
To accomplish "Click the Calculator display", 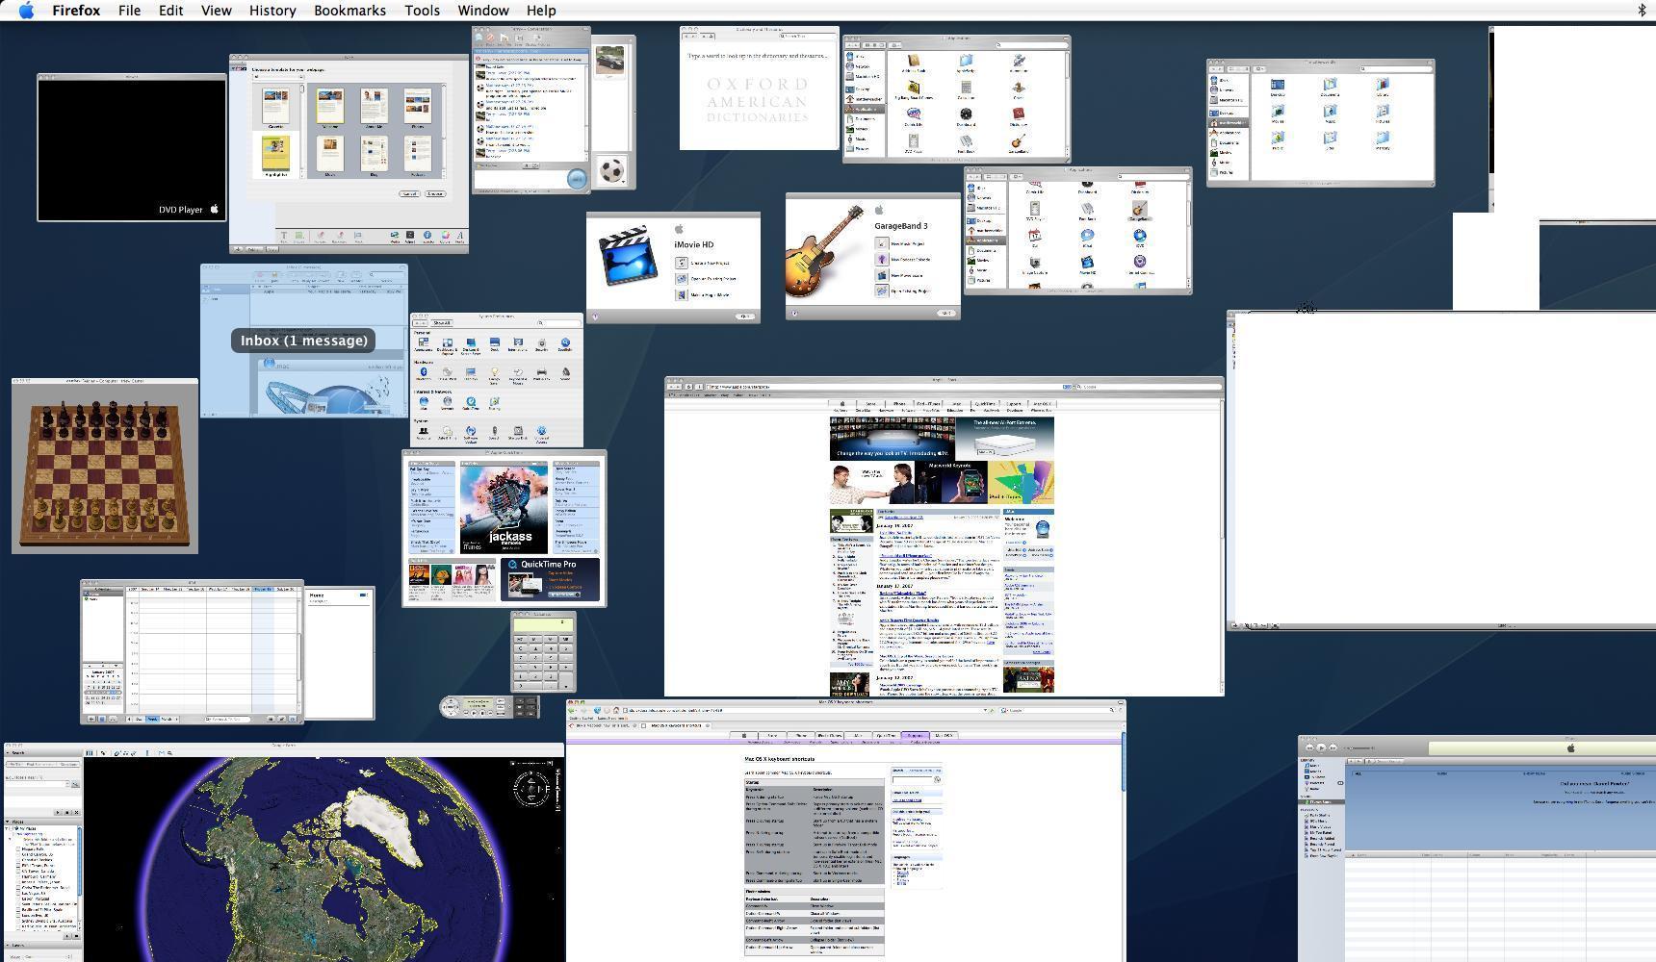I will (x=544, y=625).
